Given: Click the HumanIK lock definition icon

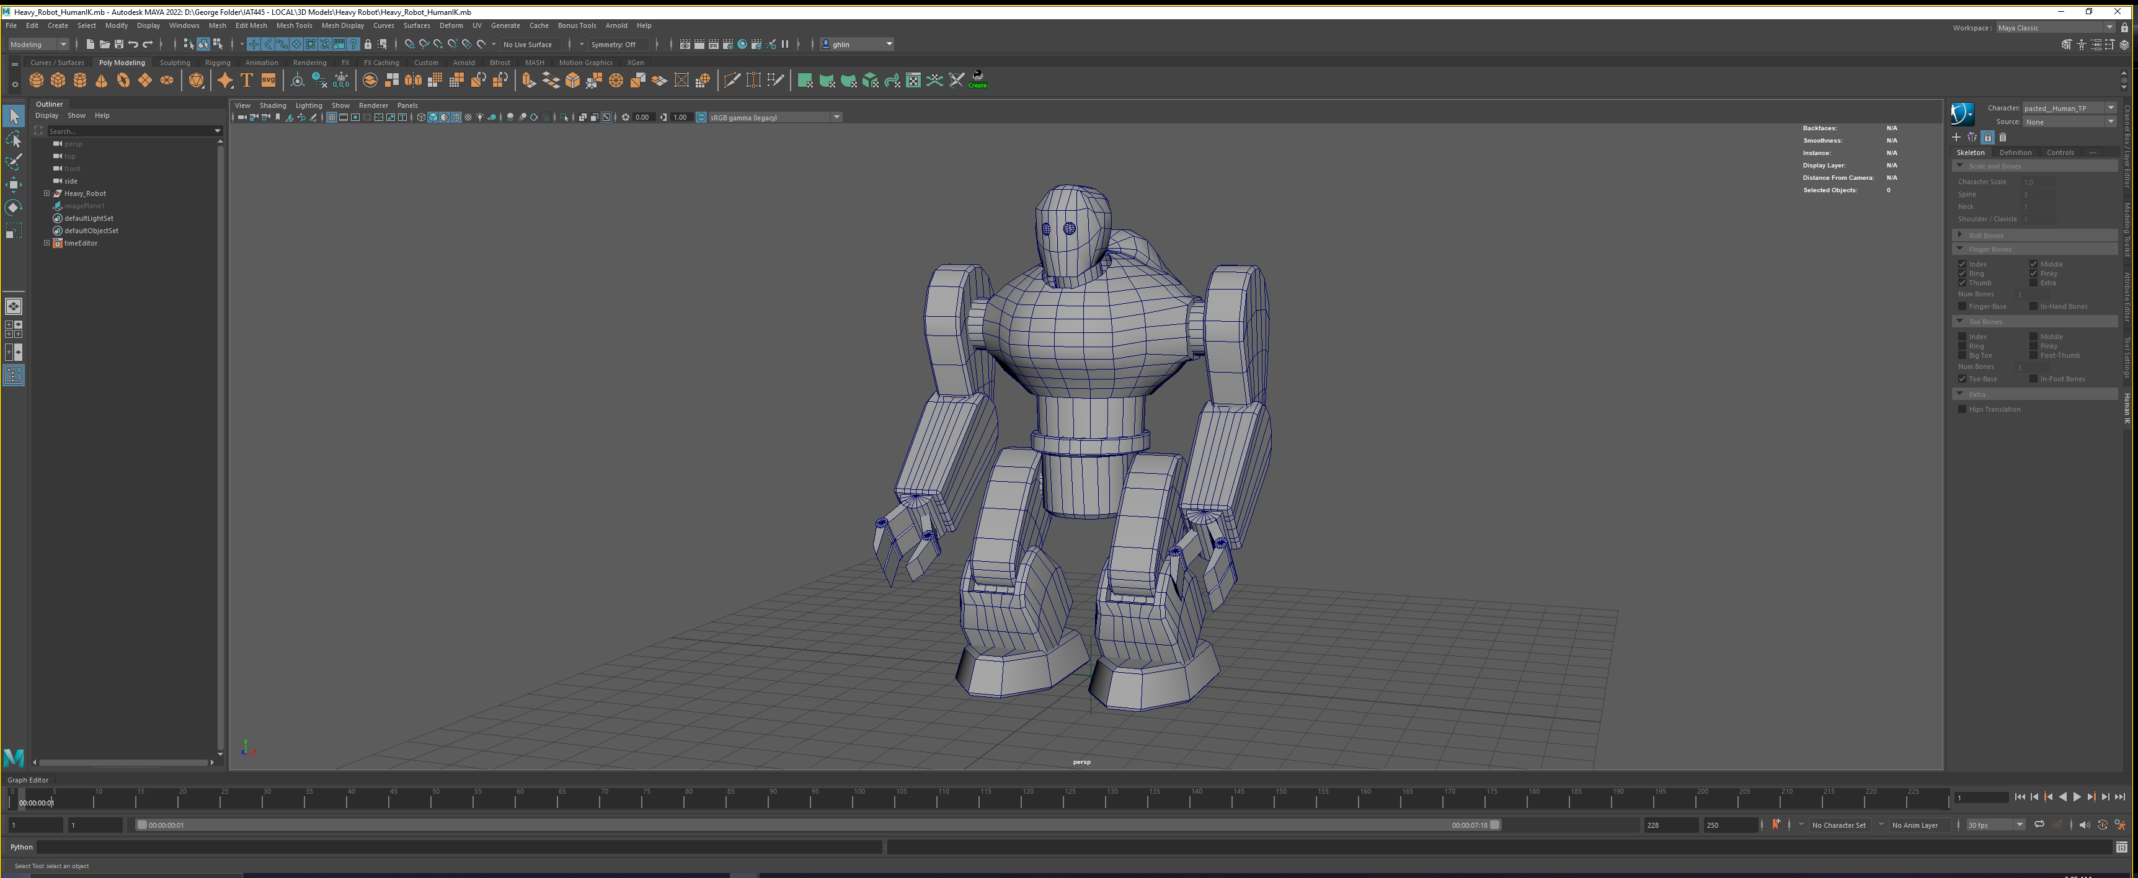Looking at the screenshot, I should [x=1987, y=137].
